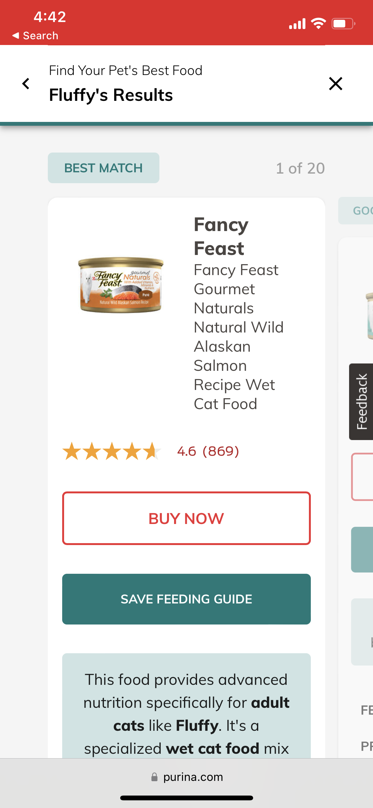Open the 4.6 (869) reviews link
Viewport: 373px width, 808px height.
point(208,451)
